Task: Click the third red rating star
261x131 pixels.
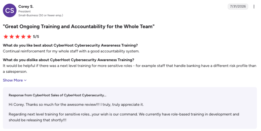Action: tap(18, 37)
